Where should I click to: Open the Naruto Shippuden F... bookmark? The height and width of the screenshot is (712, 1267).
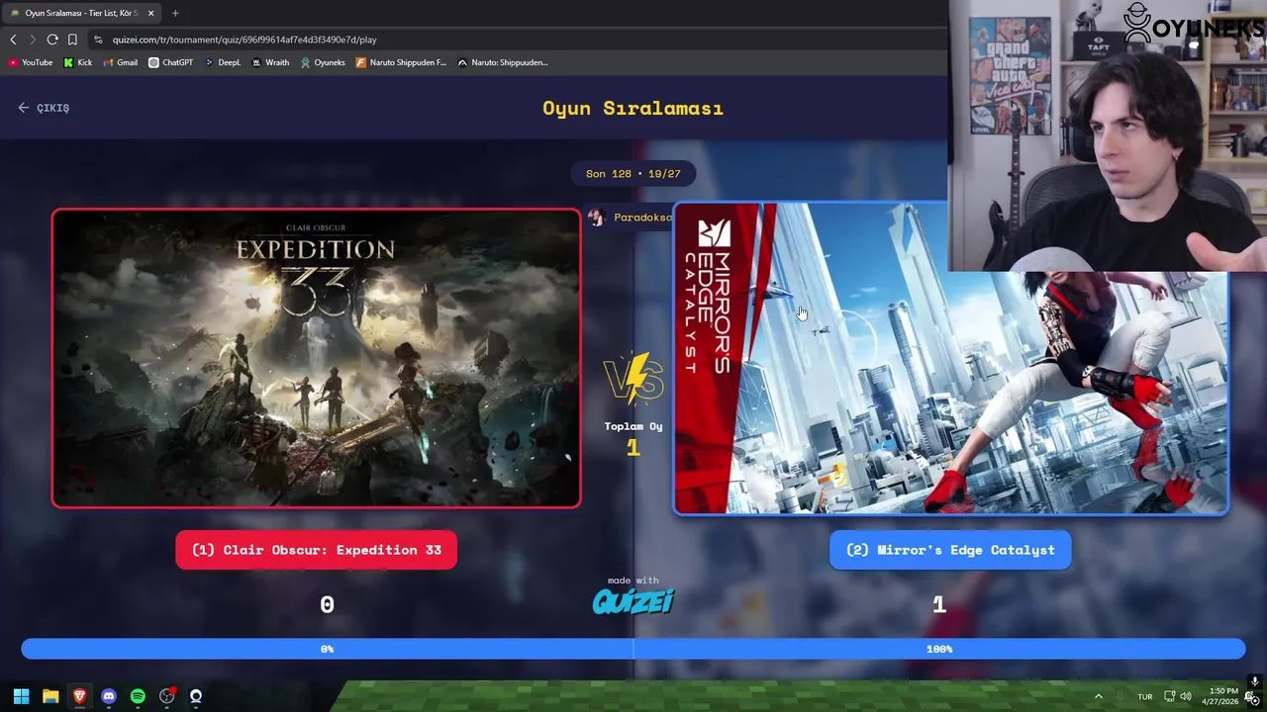(401, 62)
